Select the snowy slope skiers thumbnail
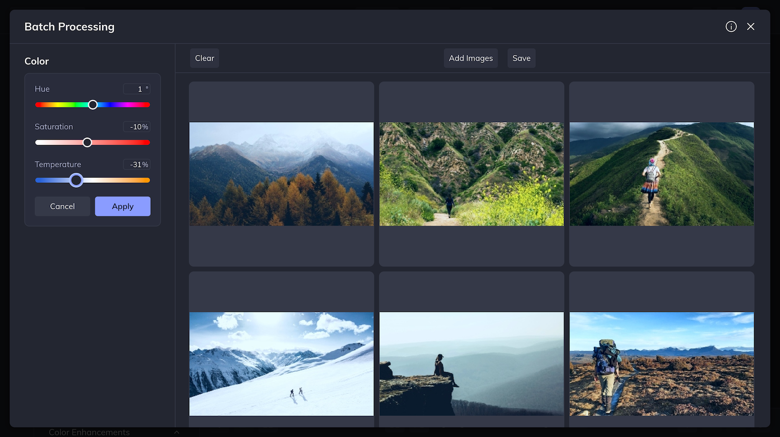The height and width of the screenshot is (437, 780). click(x=282, y=364)
